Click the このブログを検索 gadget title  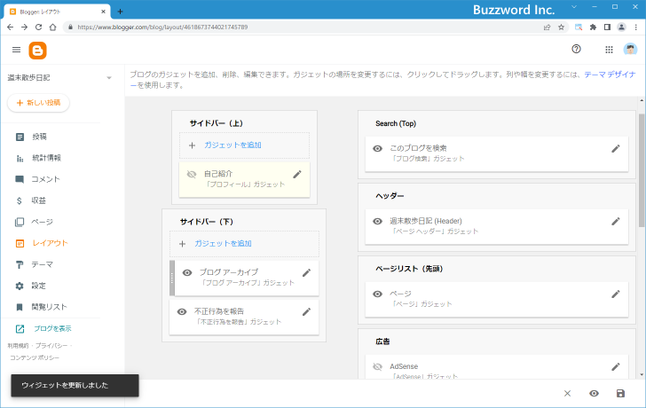(x=418, y=148)
